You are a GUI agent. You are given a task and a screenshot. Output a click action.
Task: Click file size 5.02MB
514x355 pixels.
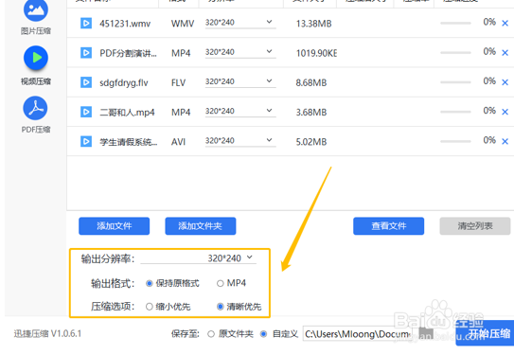click(311, 142)
